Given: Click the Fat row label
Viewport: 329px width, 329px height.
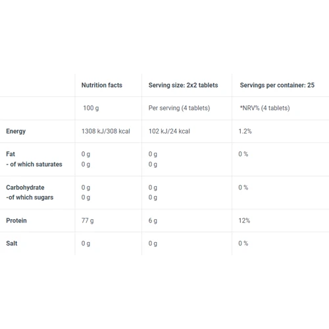Looking at the screenshot, I should pyautogui.click(x=11, y=154).
